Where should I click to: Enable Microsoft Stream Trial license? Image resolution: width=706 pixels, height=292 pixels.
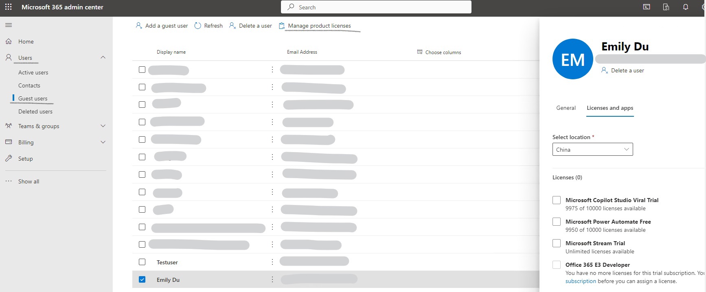[557, 243]
